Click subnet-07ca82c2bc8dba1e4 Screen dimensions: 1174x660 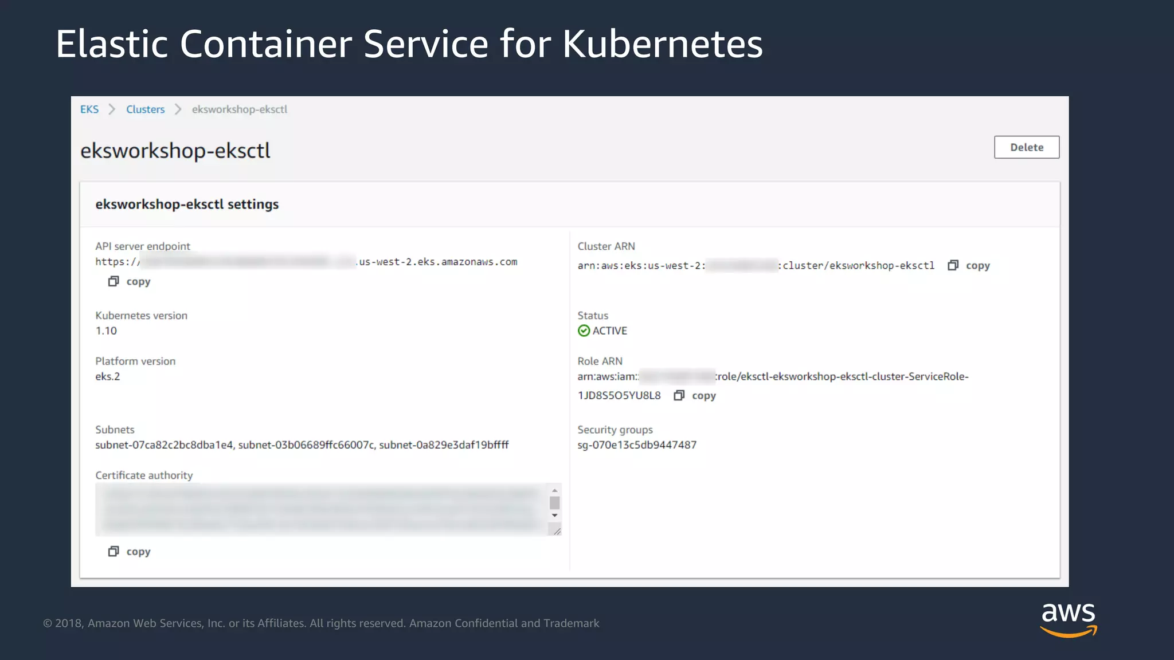tap(165, 445)
